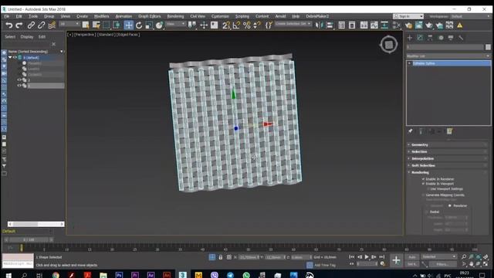494x278 pixels.
Task: Collapse the 0 (default) layer tree
Action: coord(10,57)
